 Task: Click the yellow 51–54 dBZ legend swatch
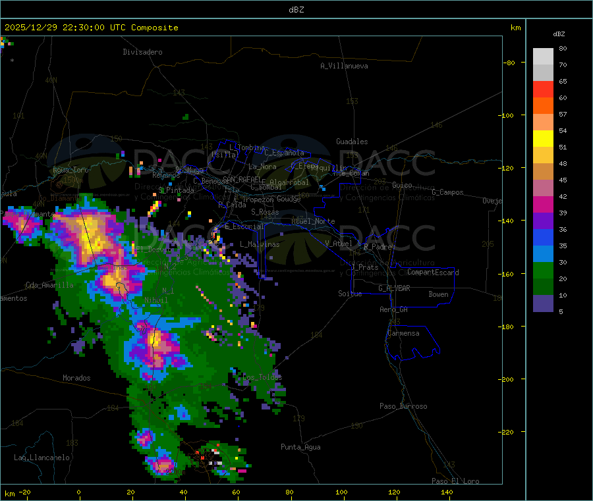[543, 139]
